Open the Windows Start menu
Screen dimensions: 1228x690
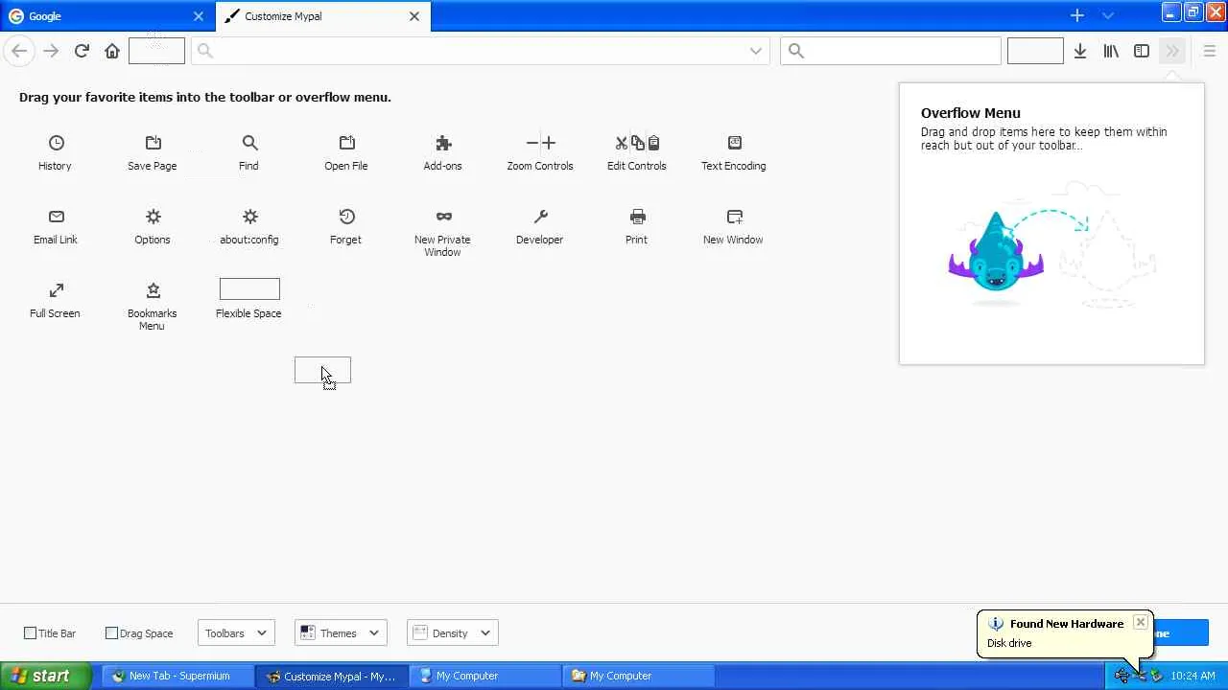[46, 676]
